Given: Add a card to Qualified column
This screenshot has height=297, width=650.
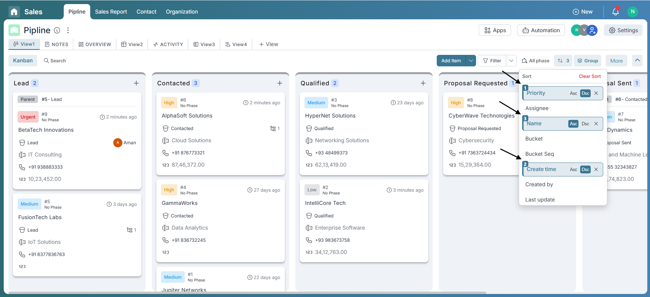Looking at the screenshot, I should (423, 83).
